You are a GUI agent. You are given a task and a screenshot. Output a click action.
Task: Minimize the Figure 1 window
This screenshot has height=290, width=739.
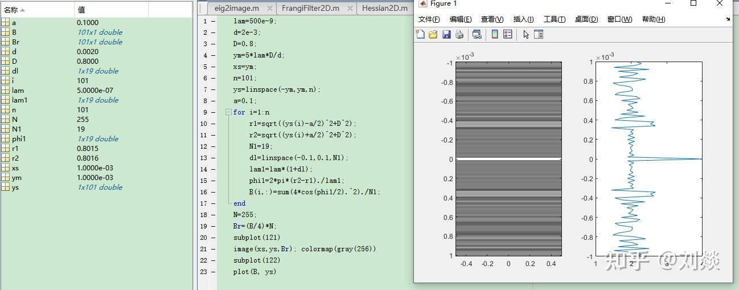[x=667, y=3]
